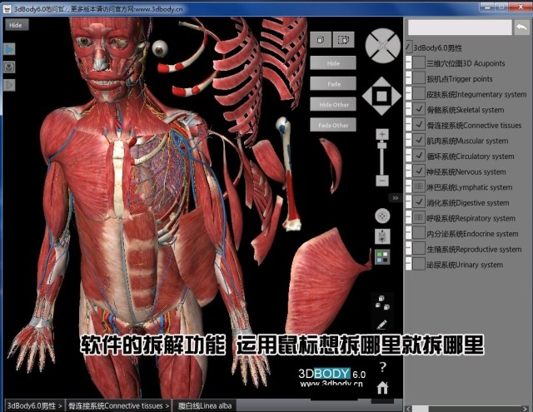Go to 骨连接系统Connective tissues breadcrumb
533x412 pixels.
(118, 405)
